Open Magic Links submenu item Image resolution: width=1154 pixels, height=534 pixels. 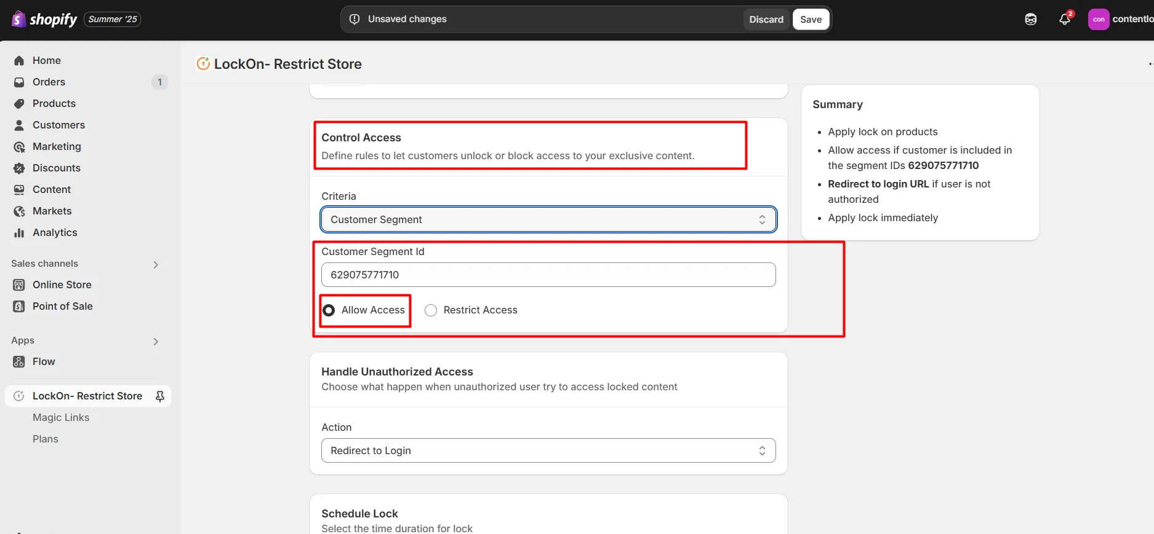pyautogui.click(x=61, y=417)
